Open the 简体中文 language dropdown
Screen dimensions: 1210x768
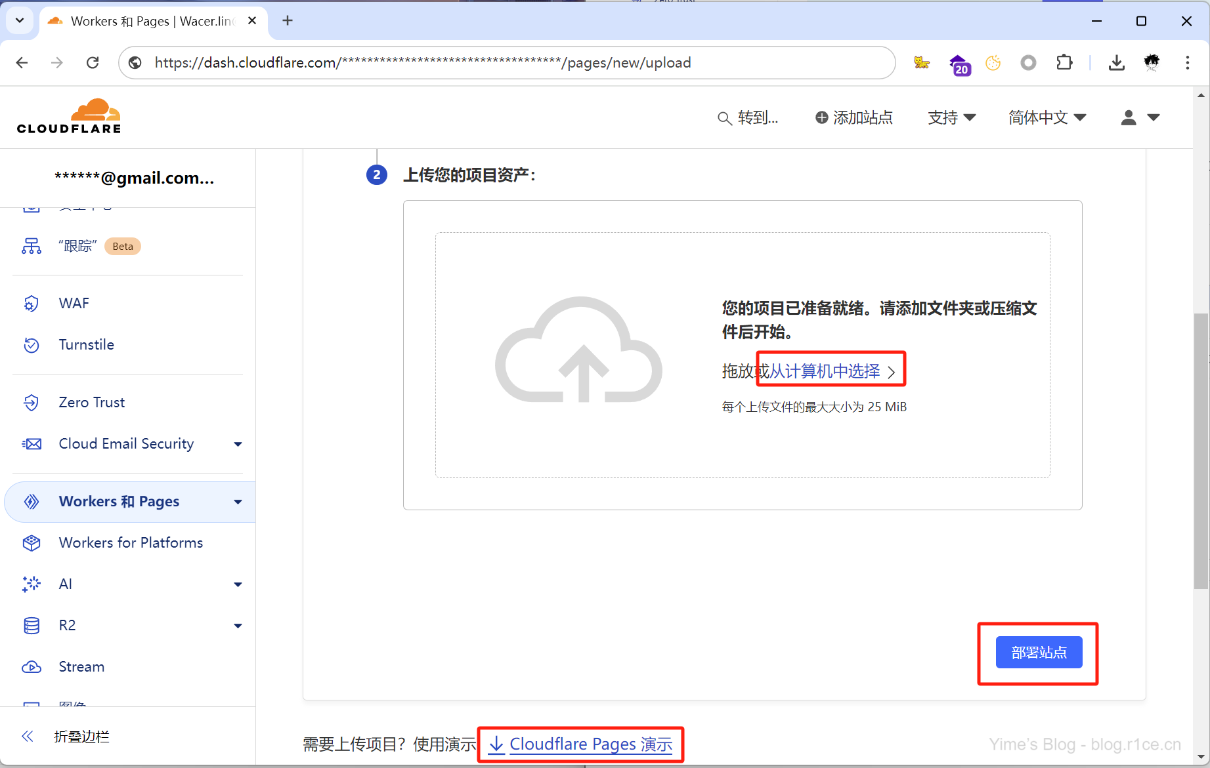(x=1047, y=117)
